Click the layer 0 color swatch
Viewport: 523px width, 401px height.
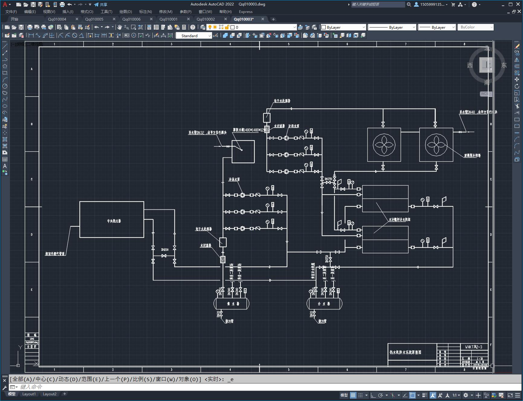coord(233,27)
